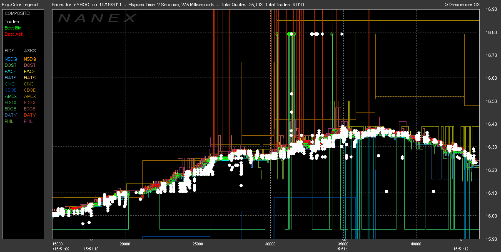Click CINC in the ASKS column

pos(30,84)
